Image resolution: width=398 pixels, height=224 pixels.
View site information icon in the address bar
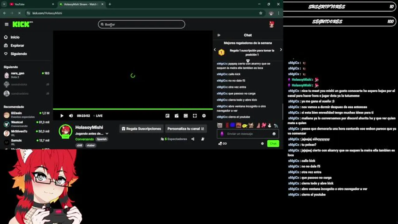coord(28,13)
